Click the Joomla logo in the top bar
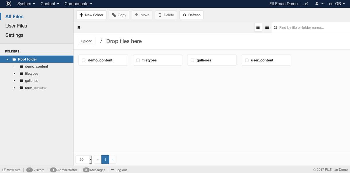The height and width of the screenshot is (173, 350). coord(8,4)
